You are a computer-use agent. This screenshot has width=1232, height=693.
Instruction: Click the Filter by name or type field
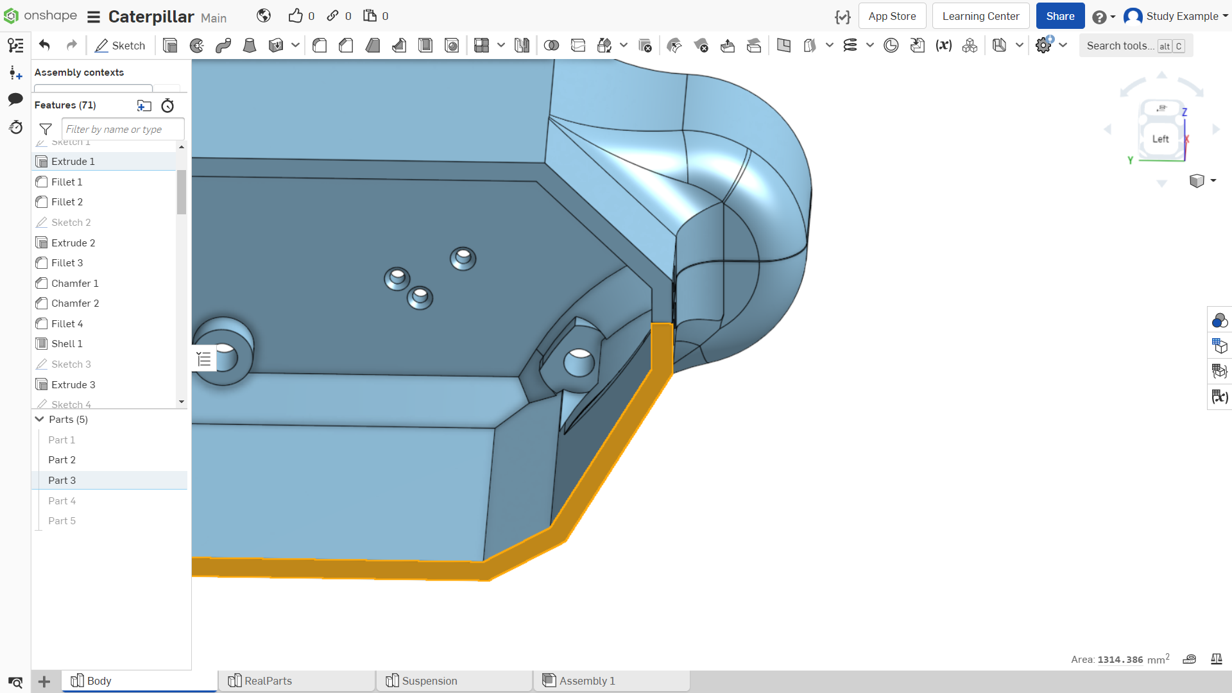click(123, 129)
